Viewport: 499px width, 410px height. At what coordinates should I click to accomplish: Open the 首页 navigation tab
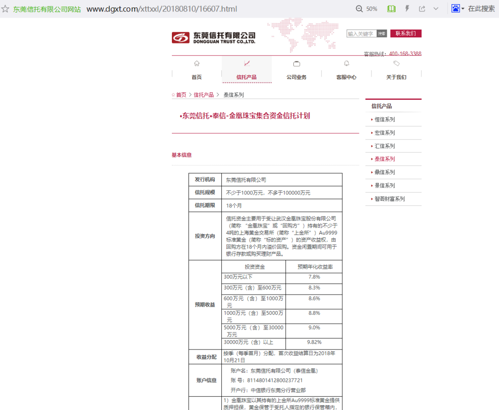point(197,77)
